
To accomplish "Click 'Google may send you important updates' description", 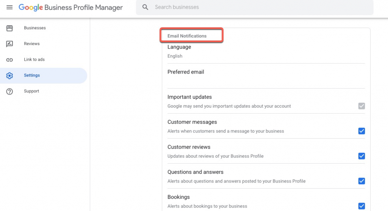I will 229,106.
